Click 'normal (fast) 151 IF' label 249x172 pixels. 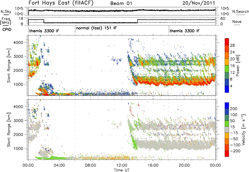(x=96, y=28)
